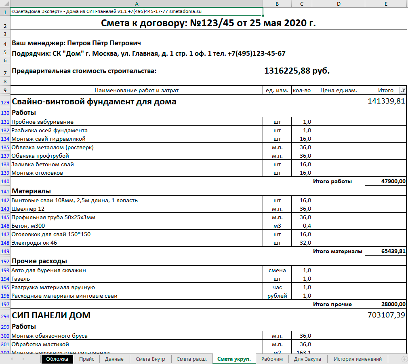Click 'Авто для бурения скважин' cell

[x=137, y=271]
